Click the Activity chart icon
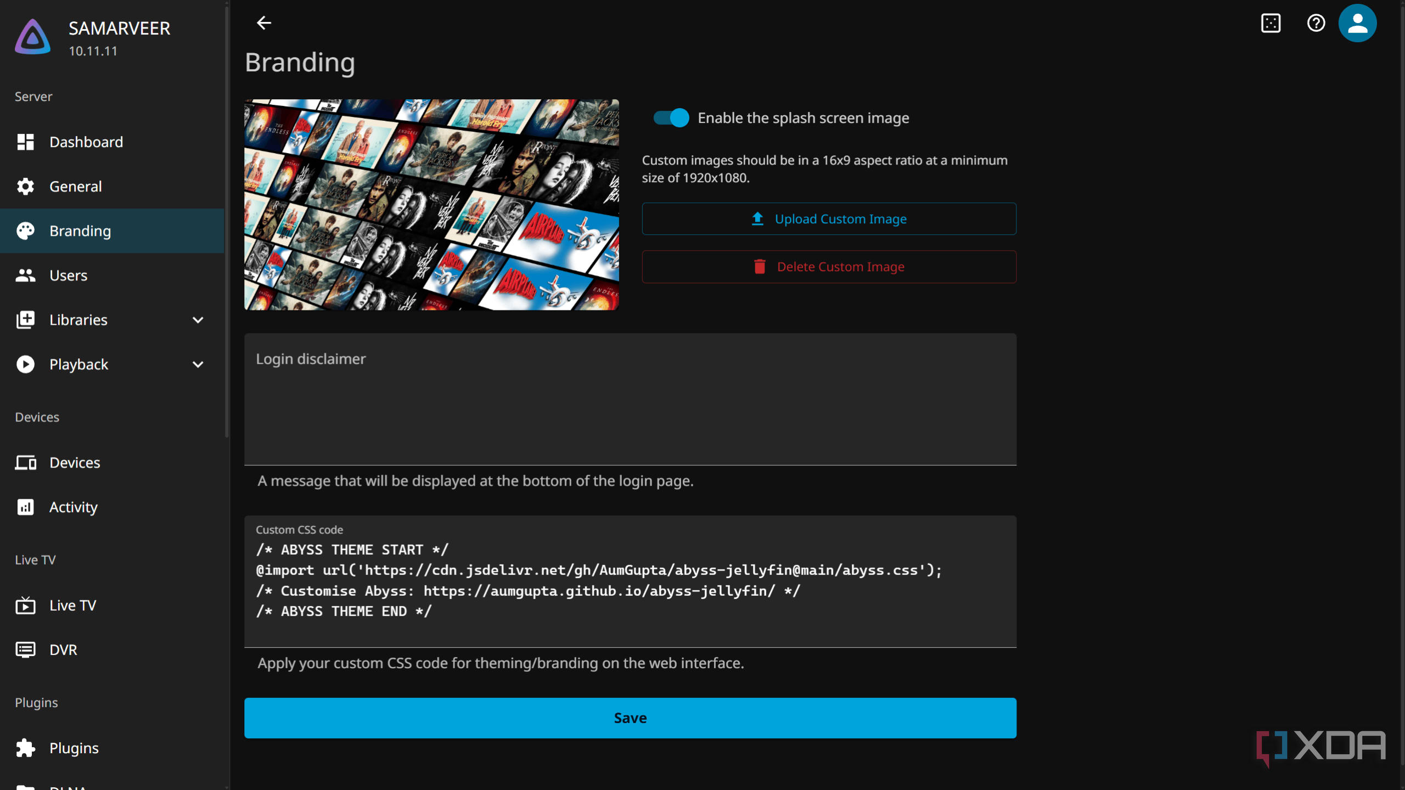1405x790 pixels. tap(25, 507)
